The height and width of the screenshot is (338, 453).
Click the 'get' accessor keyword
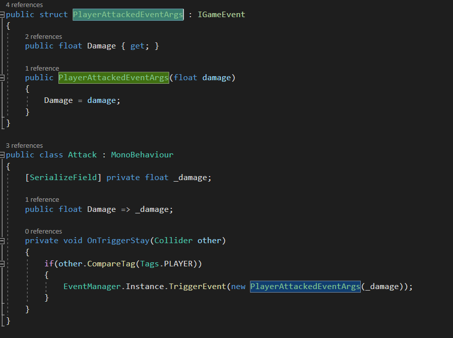pos(137,46)
